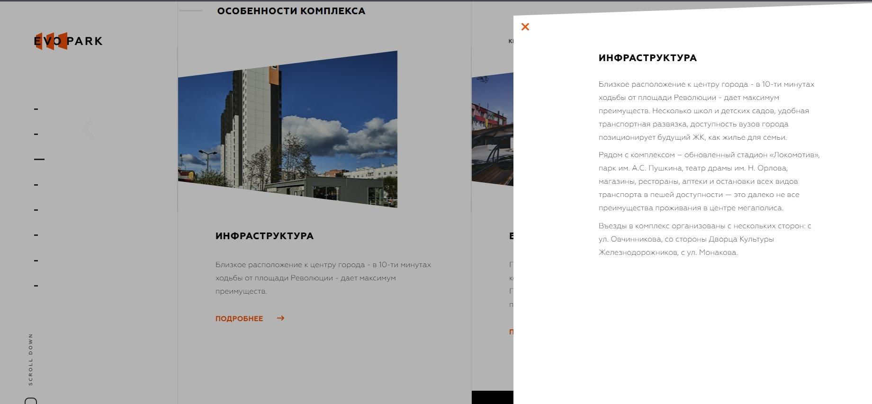Click the ИНФРАСТРУКТУРА heading on the card
The height and width of the screenshot is (404, 872).
[x=264, y=236]
